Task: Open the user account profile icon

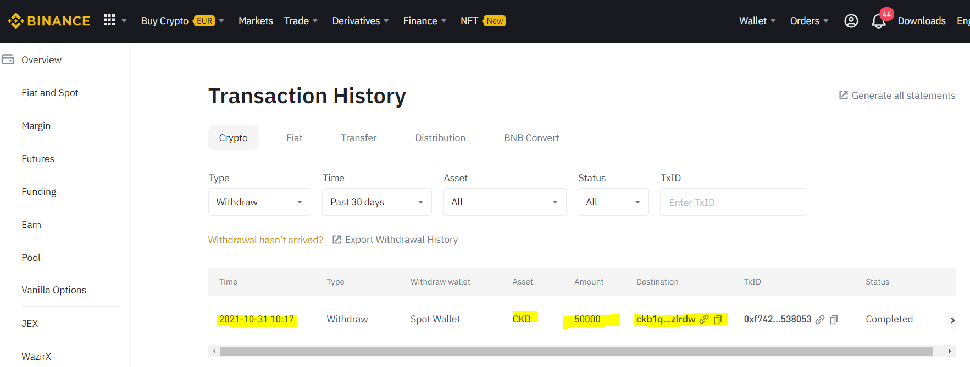Action: (851, 21)
